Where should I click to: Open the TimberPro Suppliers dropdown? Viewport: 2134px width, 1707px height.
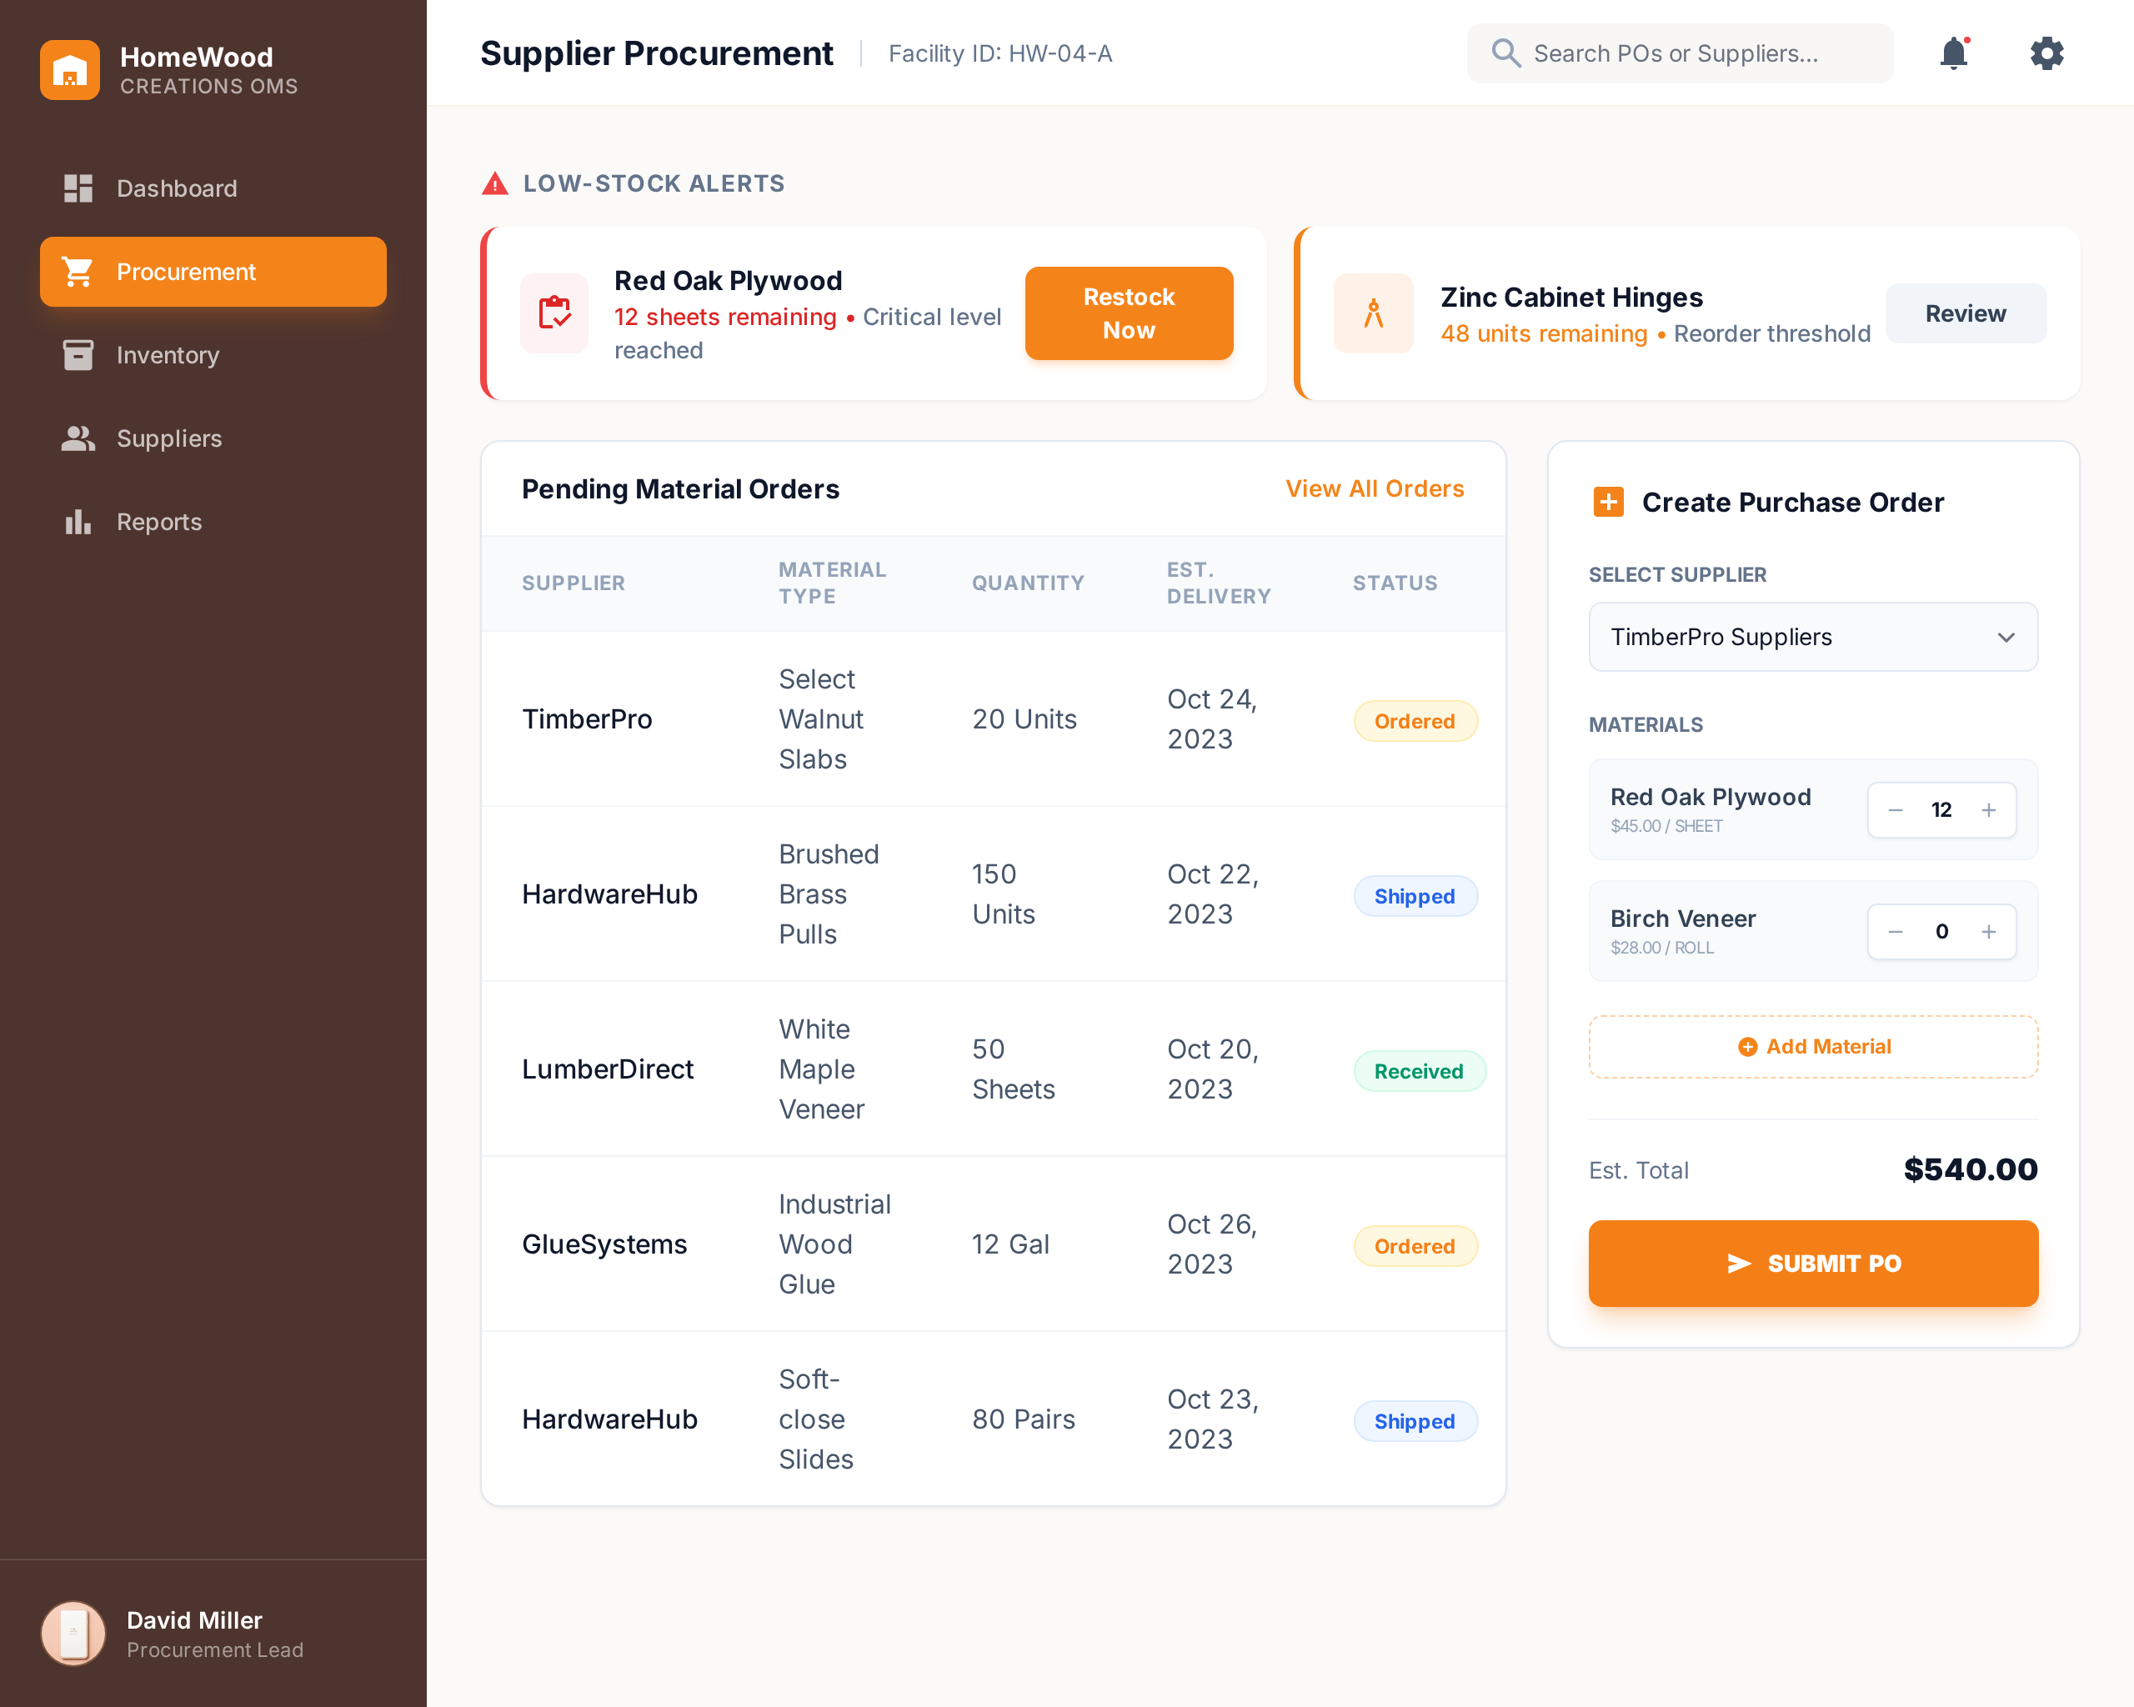(x=1812, y=638)
